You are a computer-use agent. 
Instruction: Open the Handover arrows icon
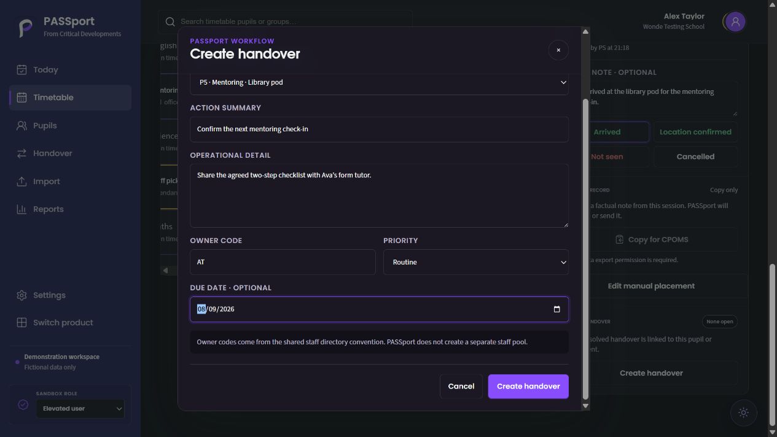pyautogui.click(x=21, y=153)
